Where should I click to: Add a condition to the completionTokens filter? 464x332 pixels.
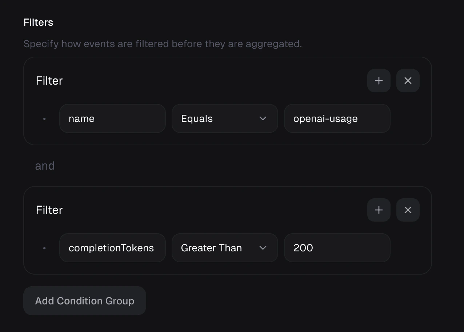(x=379, y=210)
